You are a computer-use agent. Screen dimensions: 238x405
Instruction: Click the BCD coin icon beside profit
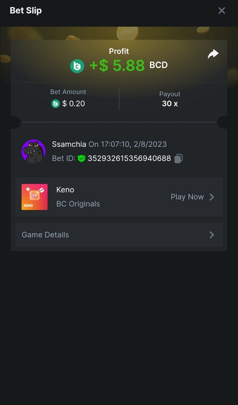pos(77,66)
